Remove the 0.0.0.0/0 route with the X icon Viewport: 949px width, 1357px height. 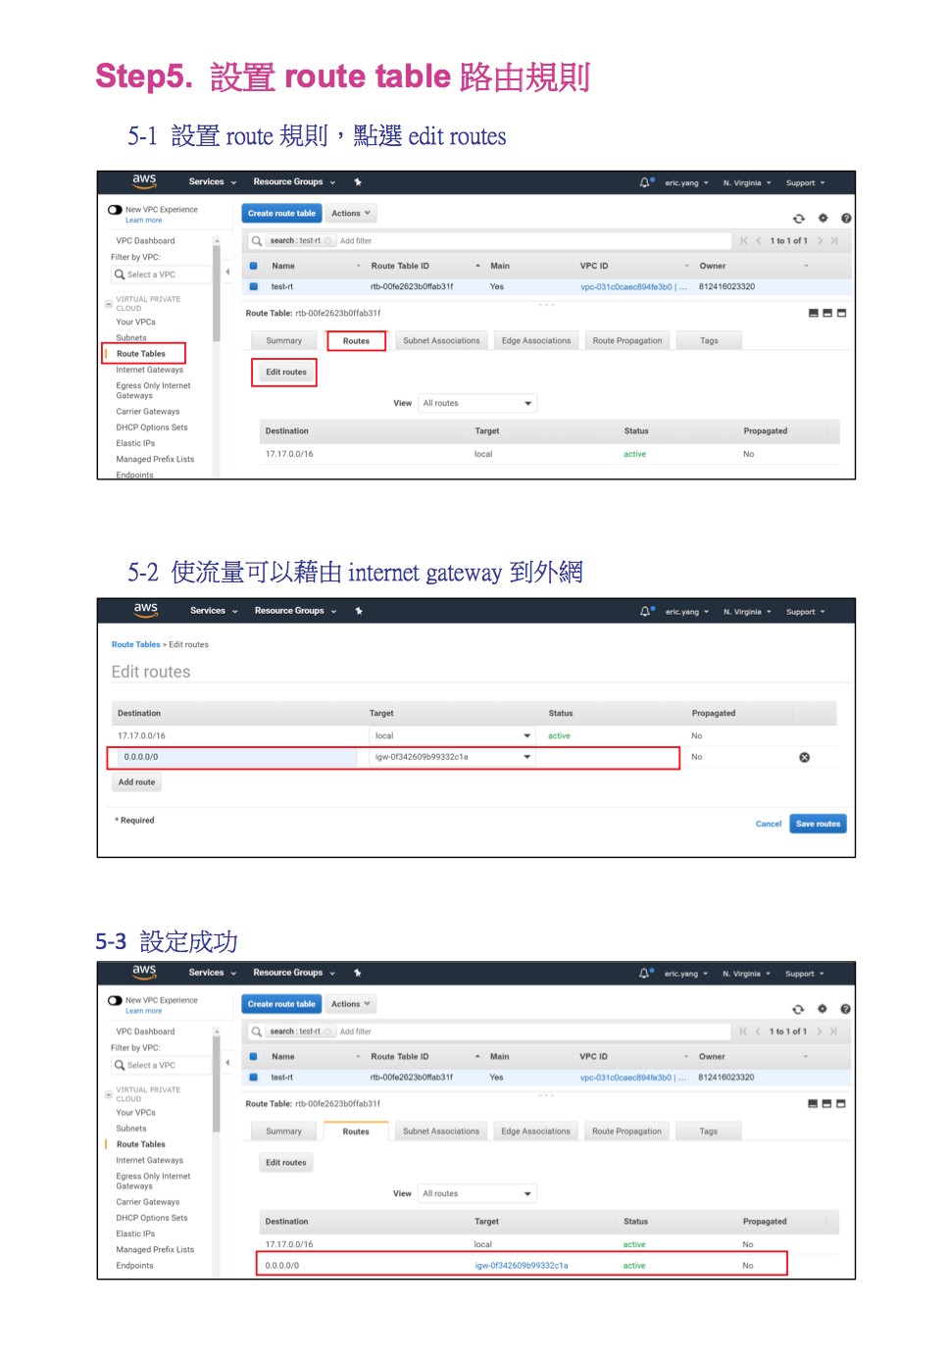pos(804,757)
